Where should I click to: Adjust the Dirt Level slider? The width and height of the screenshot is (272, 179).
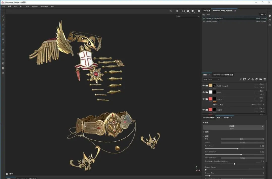click(237, 149)
